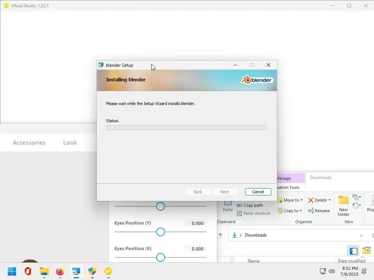
Task: Click Downloads in the address bar
Action: (x=256, y=235)
